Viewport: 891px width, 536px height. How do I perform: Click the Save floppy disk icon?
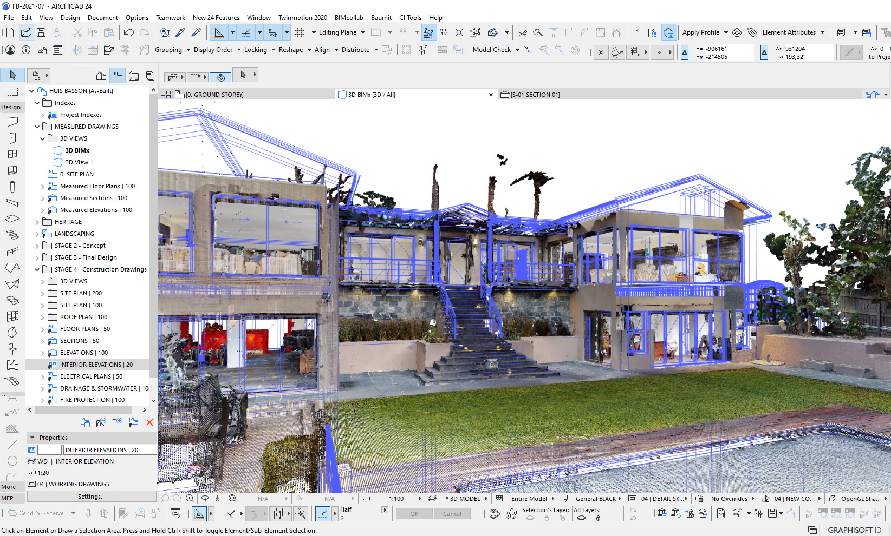click(41, 32)
